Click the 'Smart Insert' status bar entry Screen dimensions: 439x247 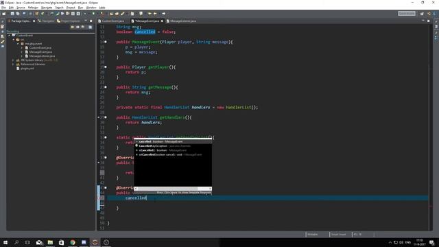pos(338,235)
